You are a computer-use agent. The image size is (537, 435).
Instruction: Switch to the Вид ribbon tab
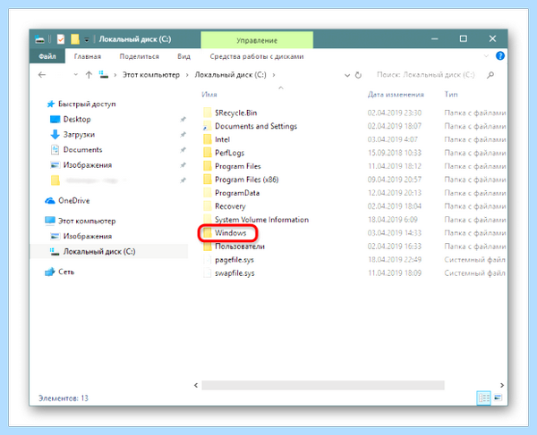click(183, 56)
